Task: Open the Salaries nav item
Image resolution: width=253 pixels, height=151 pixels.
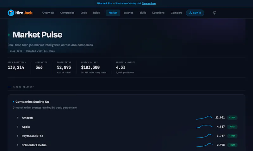Action: [x=128, y=13]
